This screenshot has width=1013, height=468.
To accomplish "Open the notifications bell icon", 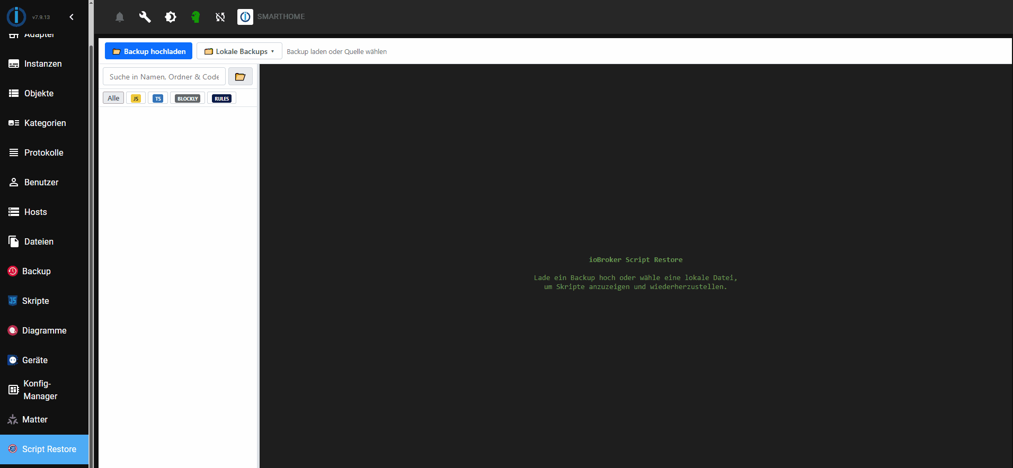I will tap(120, 17).
